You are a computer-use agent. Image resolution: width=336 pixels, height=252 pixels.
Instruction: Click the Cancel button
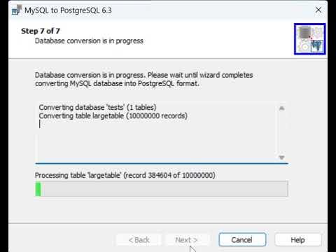pos(242,239)
